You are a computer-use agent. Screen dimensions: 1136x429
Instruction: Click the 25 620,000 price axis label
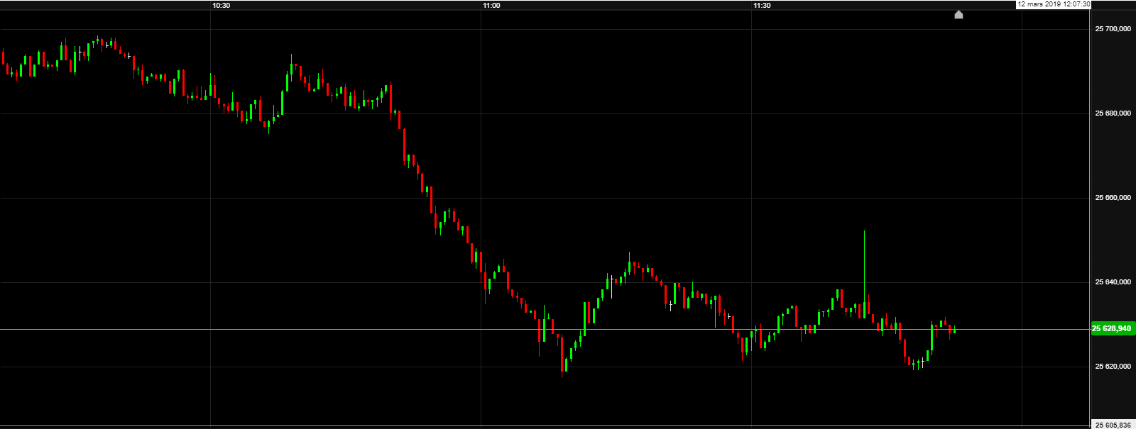(x=1113, y=367)
